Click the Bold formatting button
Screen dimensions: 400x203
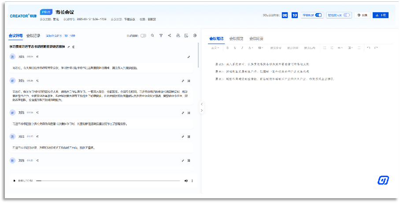click(228, 48)
